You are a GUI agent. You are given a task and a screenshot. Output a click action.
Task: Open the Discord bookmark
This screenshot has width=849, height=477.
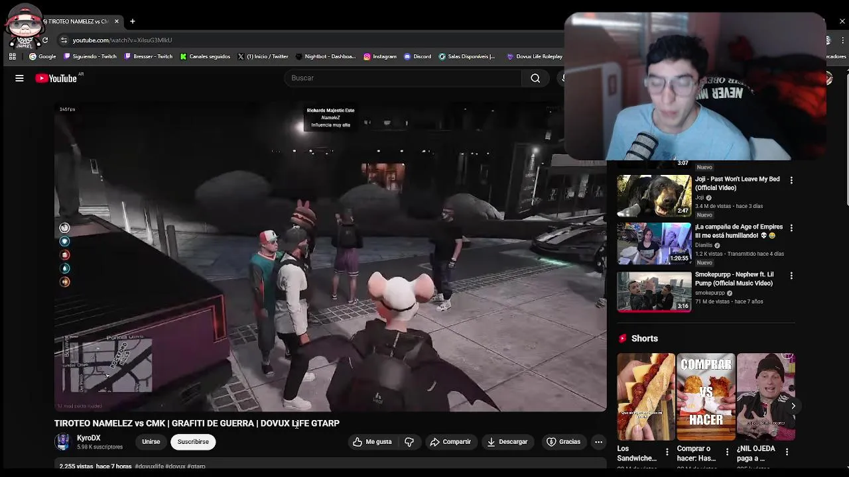(x=417, y=56)
